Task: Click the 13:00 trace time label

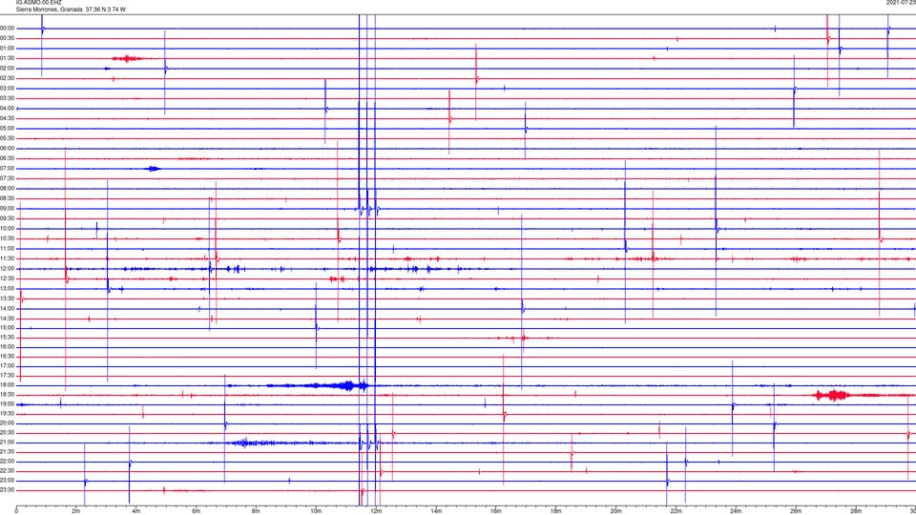Action: pyautogui.click(x=8, y=288)
